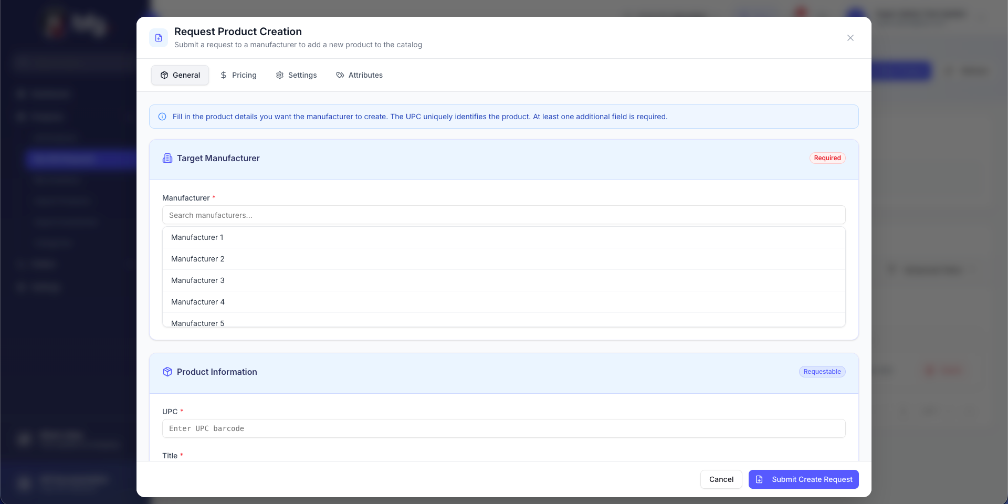Click the dollar sign icon on the Pricing tab

(x=224, y=75)
